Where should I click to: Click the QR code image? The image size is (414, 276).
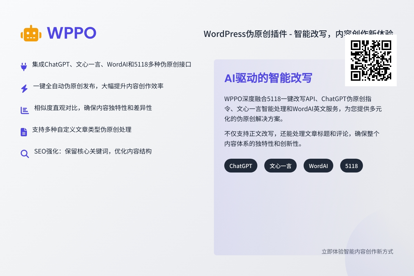tap(371, 60)
